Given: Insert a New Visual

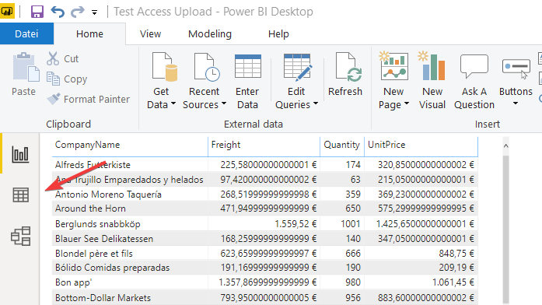Looking at the screenshot, I should point(432,80).
